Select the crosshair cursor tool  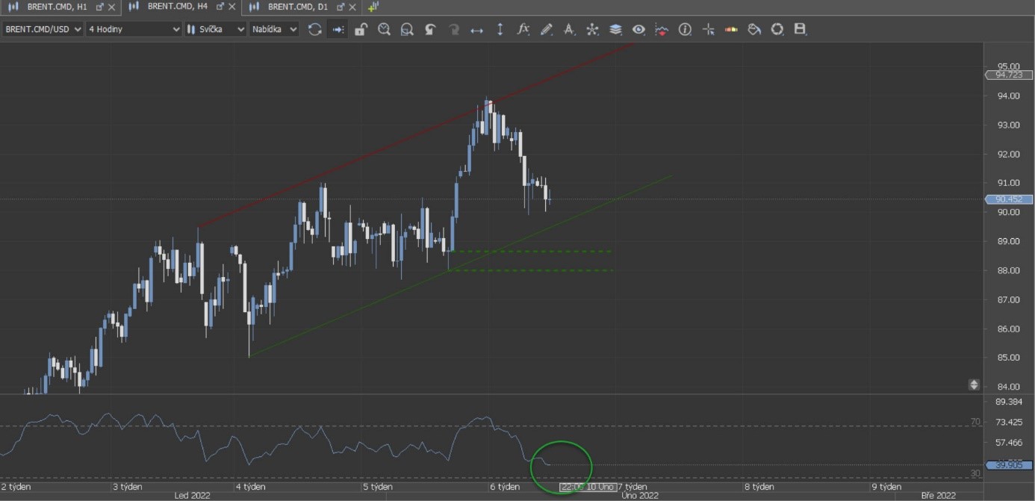pyautogui.click(x=708, y=29)
